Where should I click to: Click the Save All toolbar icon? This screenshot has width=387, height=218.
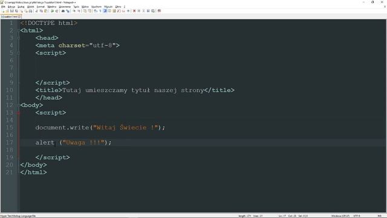coord(16,11)
